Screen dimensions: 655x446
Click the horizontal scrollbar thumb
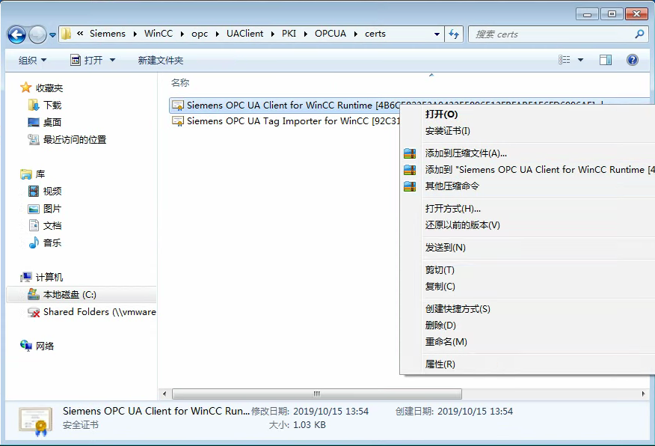(316, 394)
